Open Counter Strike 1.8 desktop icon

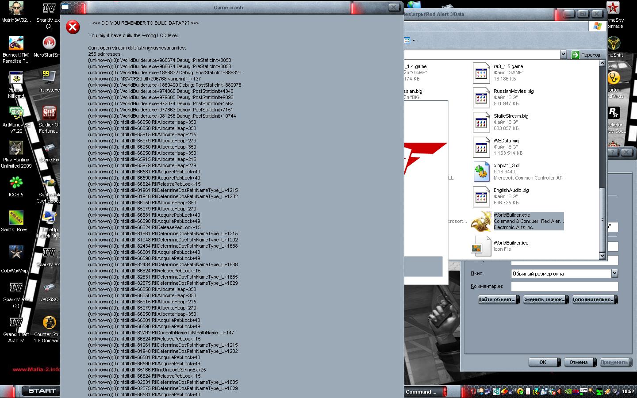49,329
